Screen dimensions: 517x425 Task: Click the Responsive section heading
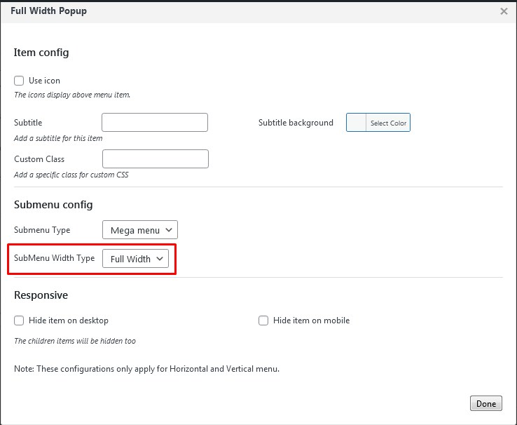pyautogui.click(x=41, y=295)
